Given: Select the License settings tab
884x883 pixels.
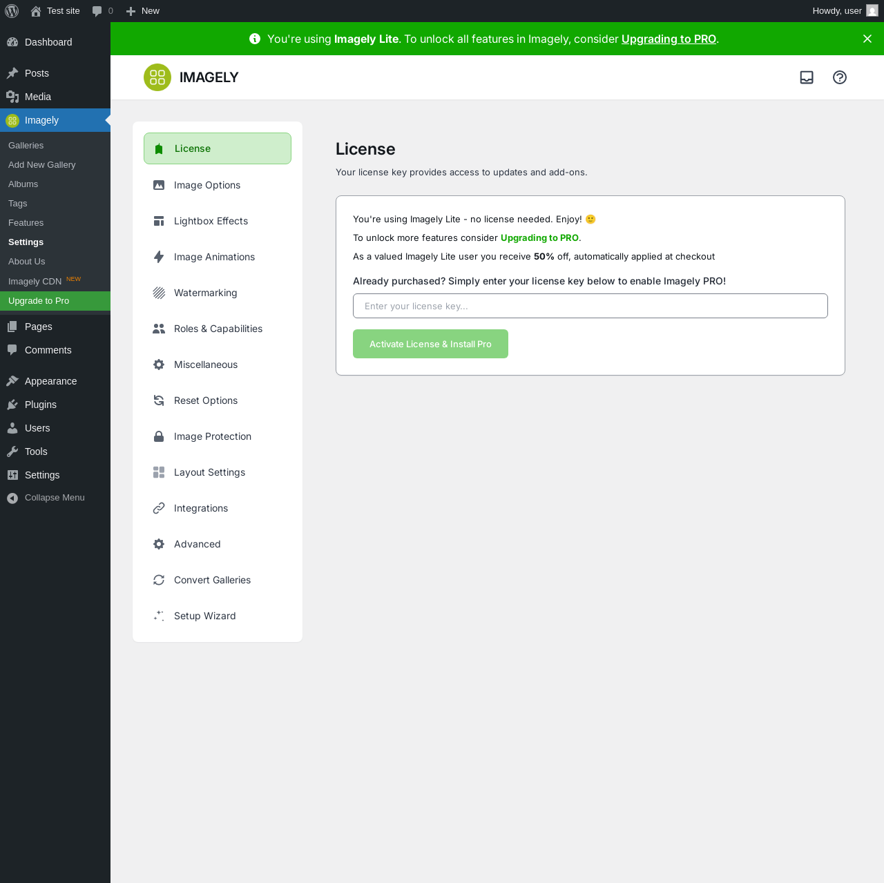Looking at the screenshot, I should pyautogui.click(x=218, y=148).
